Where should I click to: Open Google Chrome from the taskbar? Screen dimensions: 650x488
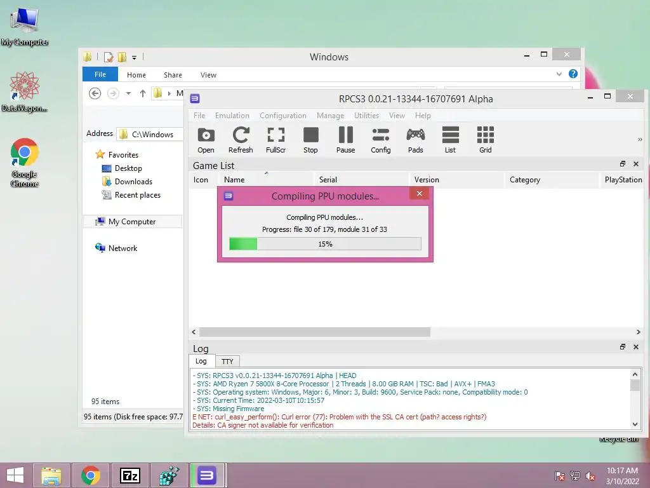click(90, 475)
